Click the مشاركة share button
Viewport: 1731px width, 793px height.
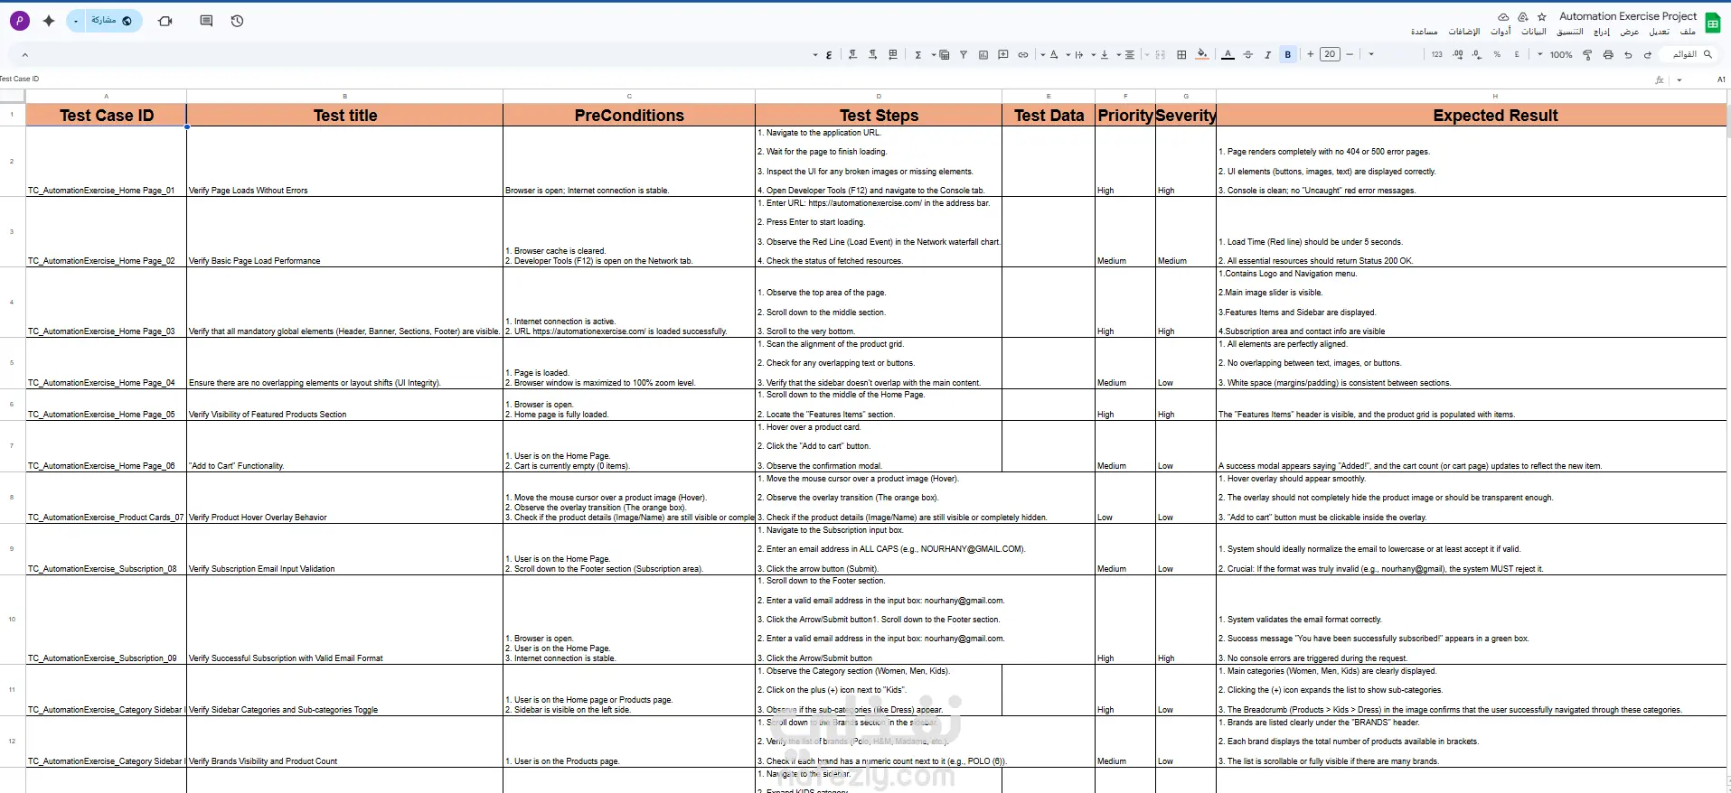(x=112, y=21)
